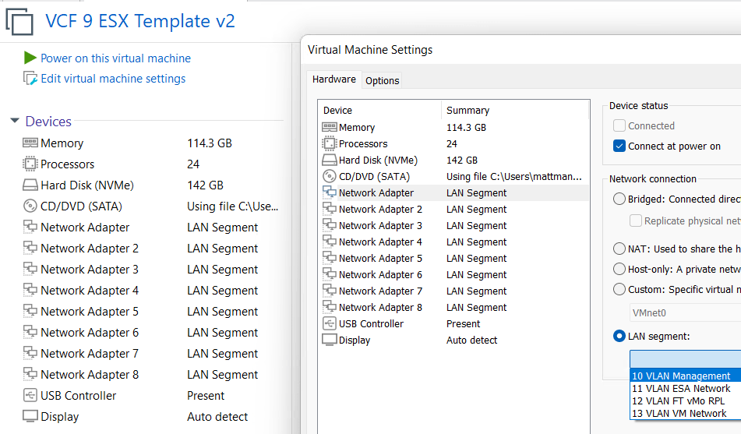Viewport: 741px width, 434px height.
Task: Switch to the Options tab
Action: point(382,80)
